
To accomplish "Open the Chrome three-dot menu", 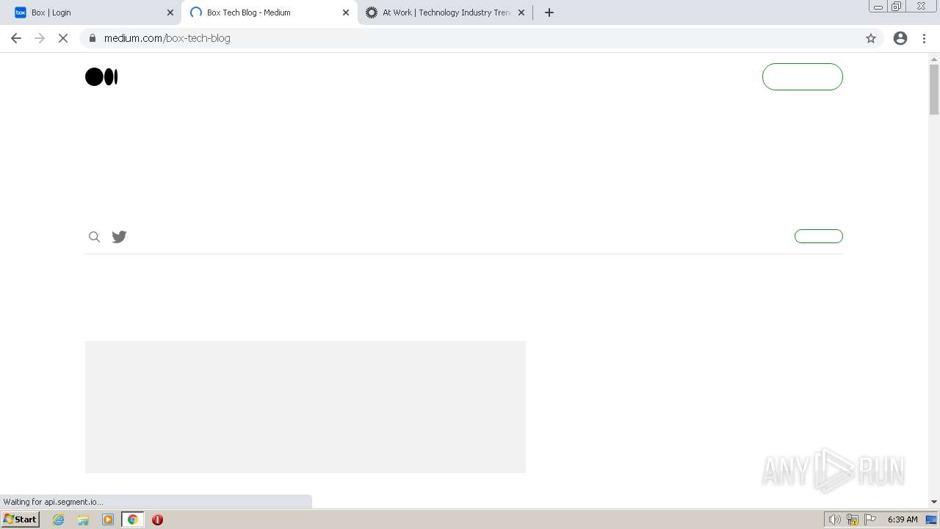I will click(924, 38).
